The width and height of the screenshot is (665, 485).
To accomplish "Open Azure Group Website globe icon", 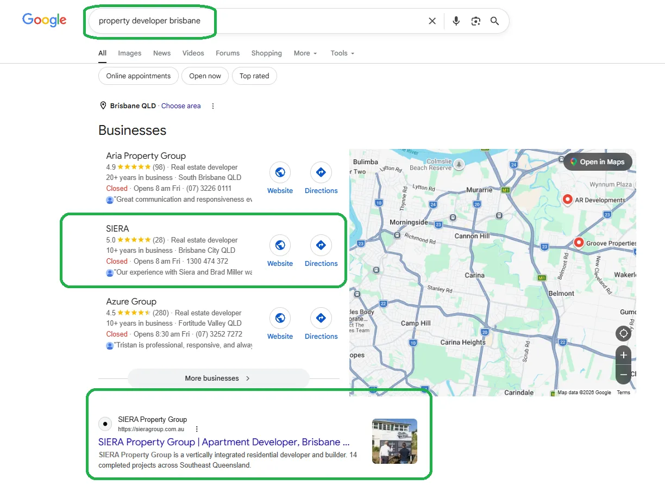I will [280, 319].
